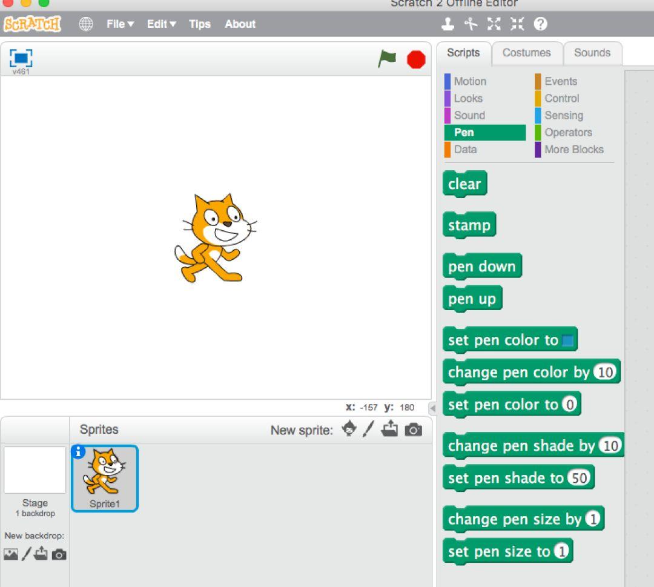Click the stamp block
Viewport: 654px width, 587px height.
coord(469,225)
